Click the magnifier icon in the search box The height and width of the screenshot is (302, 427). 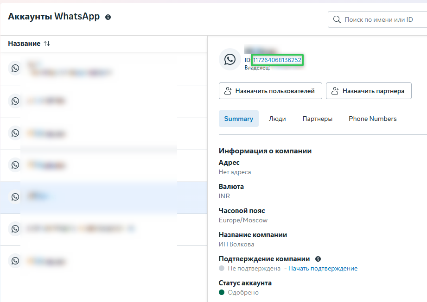click(x=337, y=20)
